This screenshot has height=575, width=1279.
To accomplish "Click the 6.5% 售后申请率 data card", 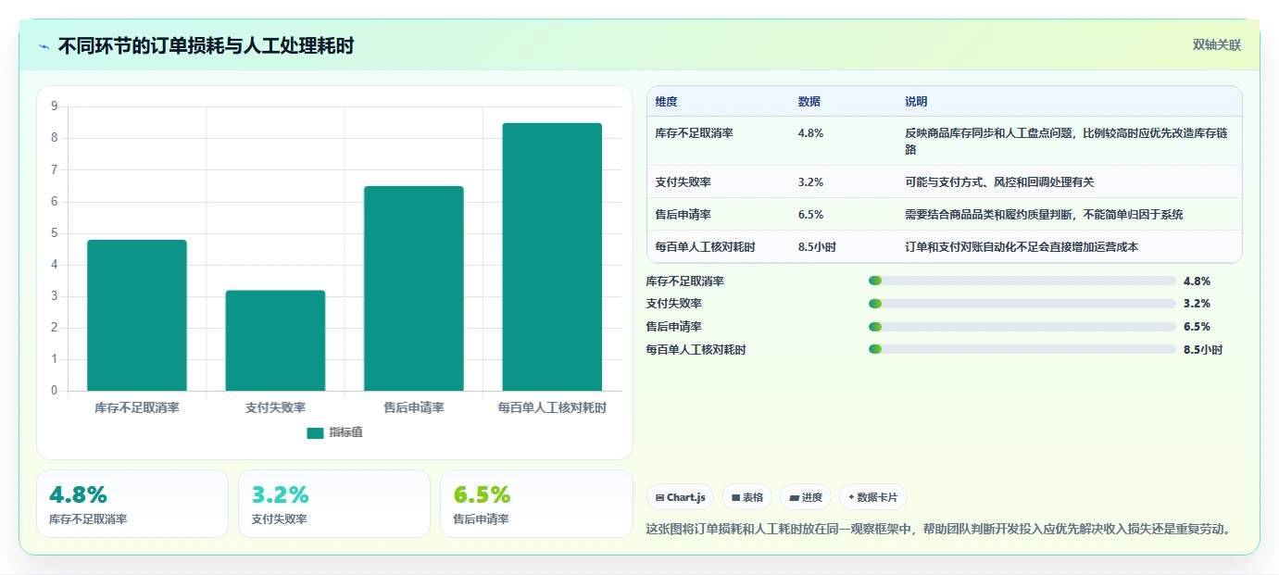I will click(536, 504).
